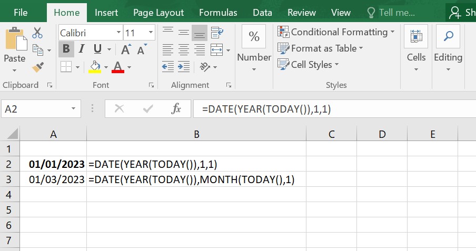Select row 5 header
The image size is (476, 251).
coord(8,210)
